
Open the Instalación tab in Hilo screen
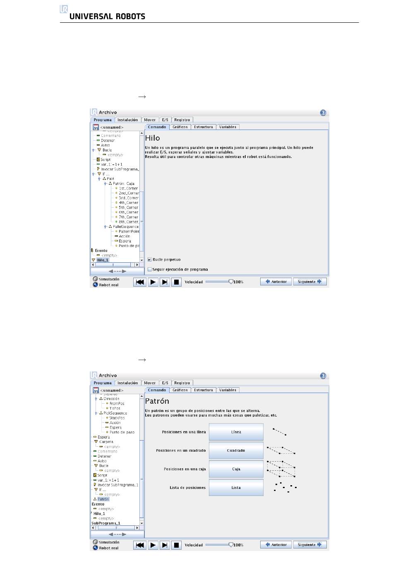click(127, 120)
